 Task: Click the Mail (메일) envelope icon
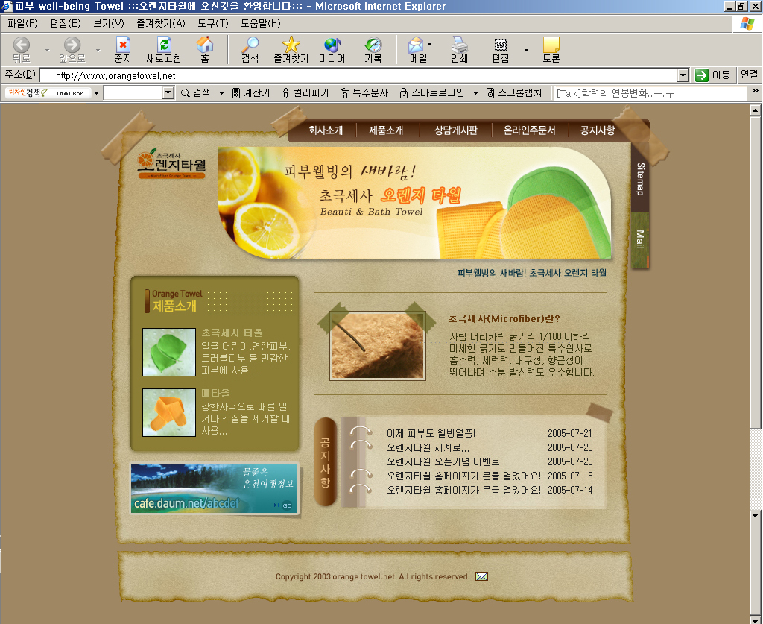(416, 50)
